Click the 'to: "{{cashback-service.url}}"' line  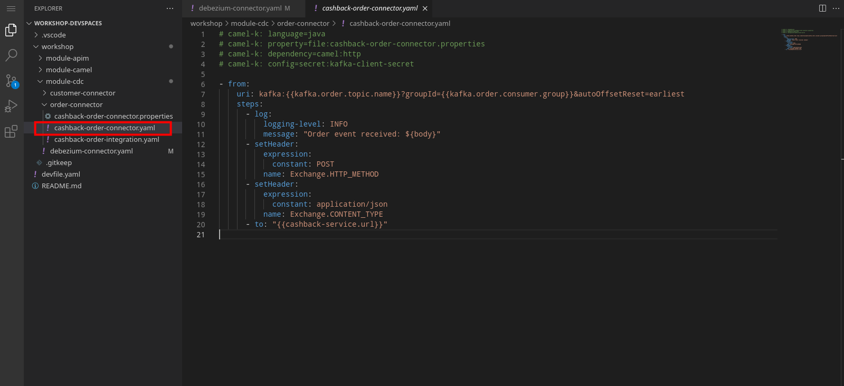pos(317,224)
